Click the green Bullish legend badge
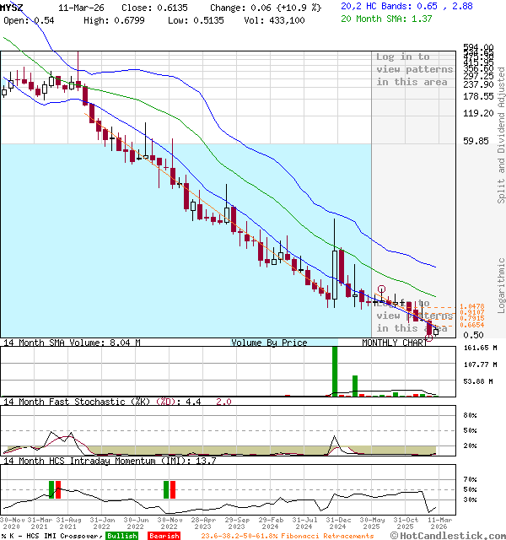The height and width of the screenshot is (540, 506). pos(121,536)
